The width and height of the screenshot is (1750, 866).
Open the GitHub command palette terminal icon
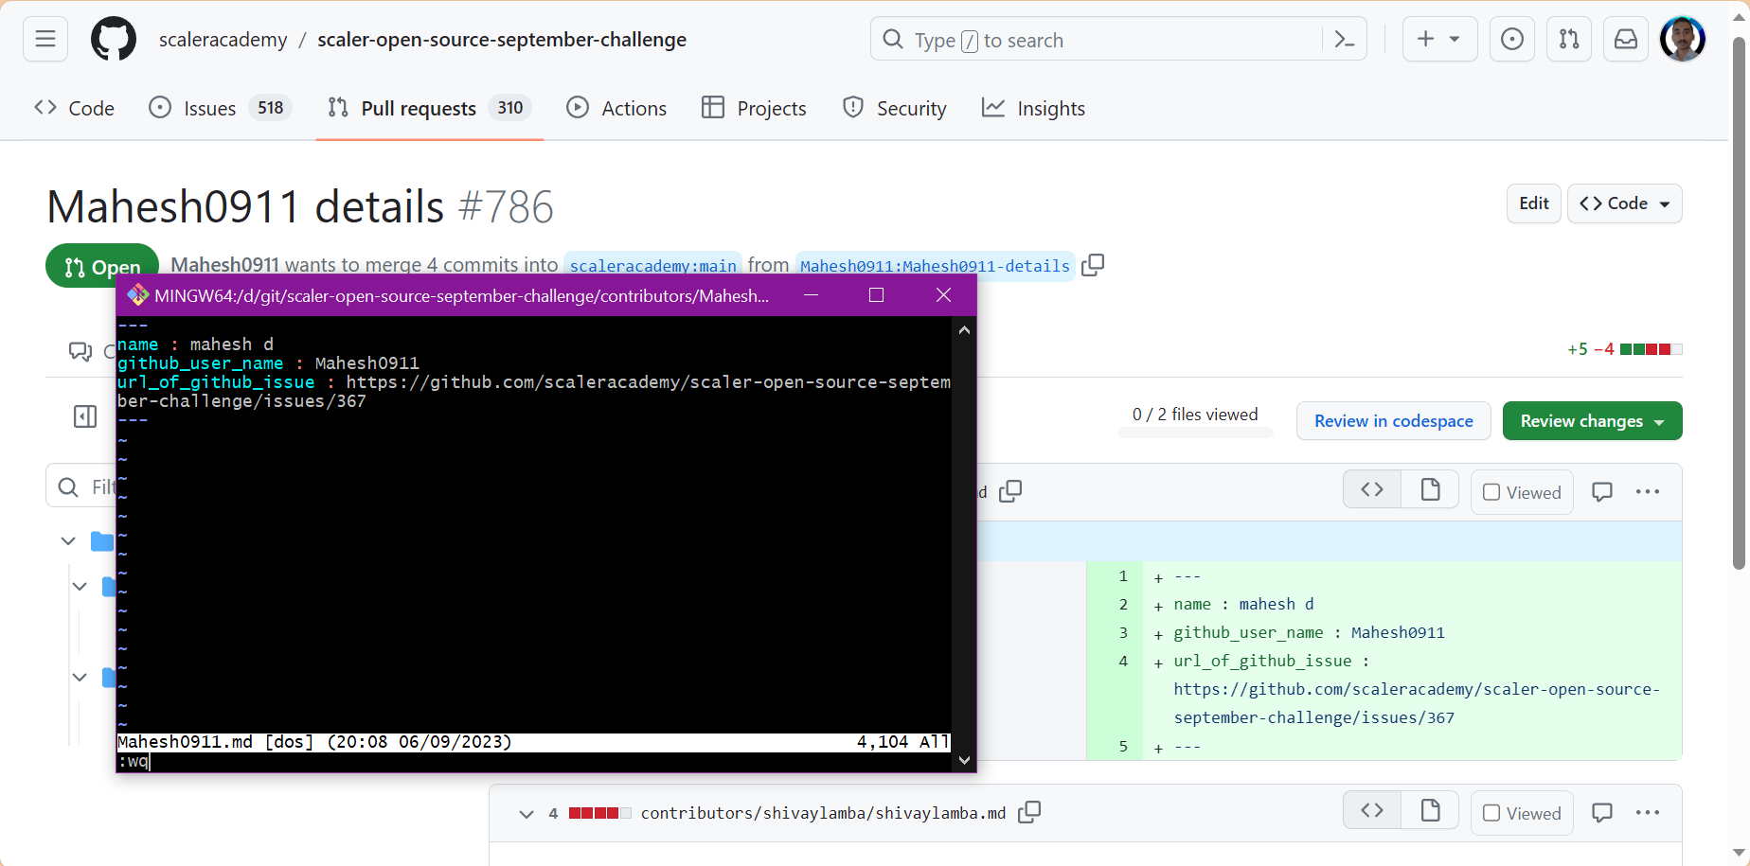(1344, 39)
